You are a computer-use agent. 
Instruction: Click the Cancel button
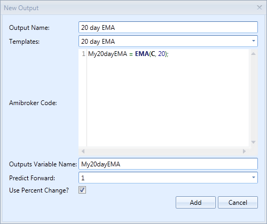click(238, 202)
